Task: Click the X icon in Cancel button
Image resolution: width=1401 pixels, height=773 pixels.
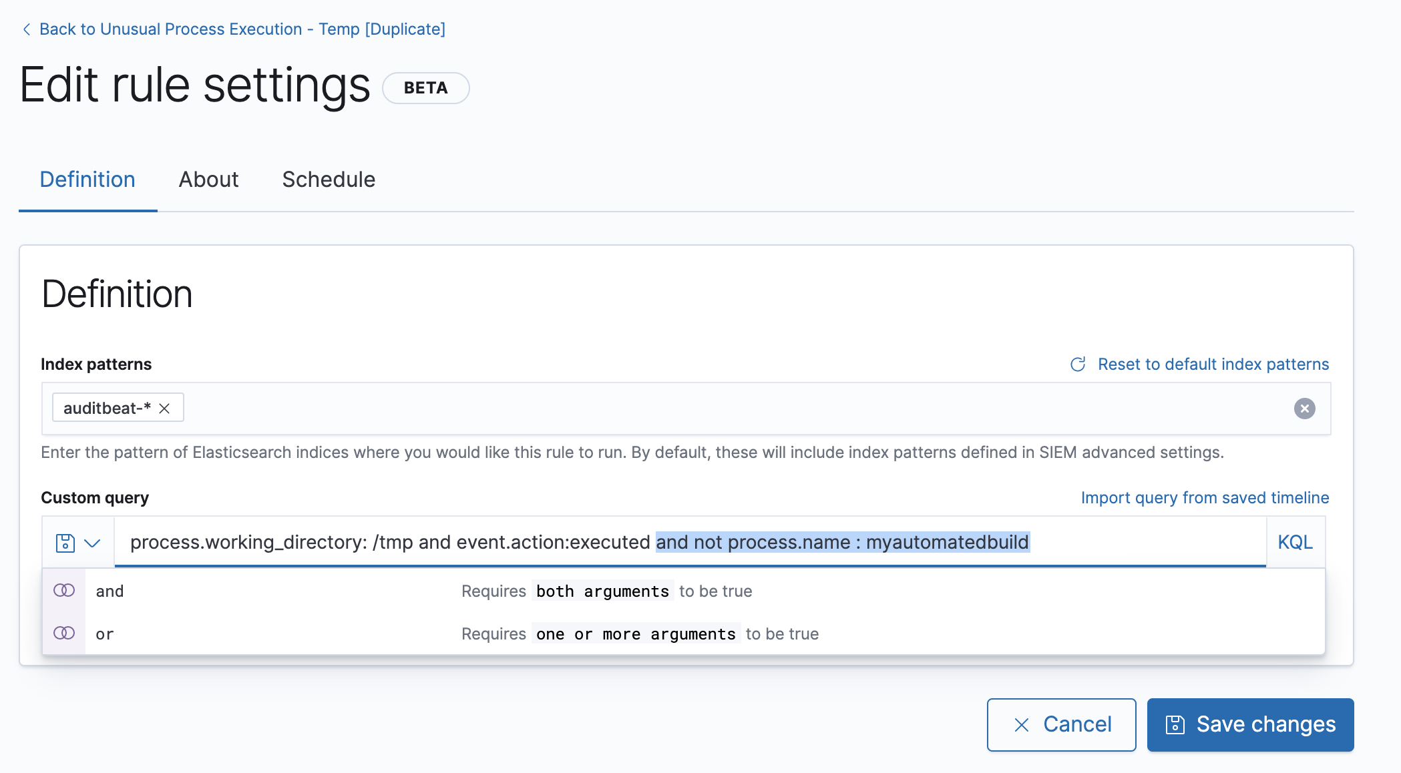Action: click(x=1021, y=725)
